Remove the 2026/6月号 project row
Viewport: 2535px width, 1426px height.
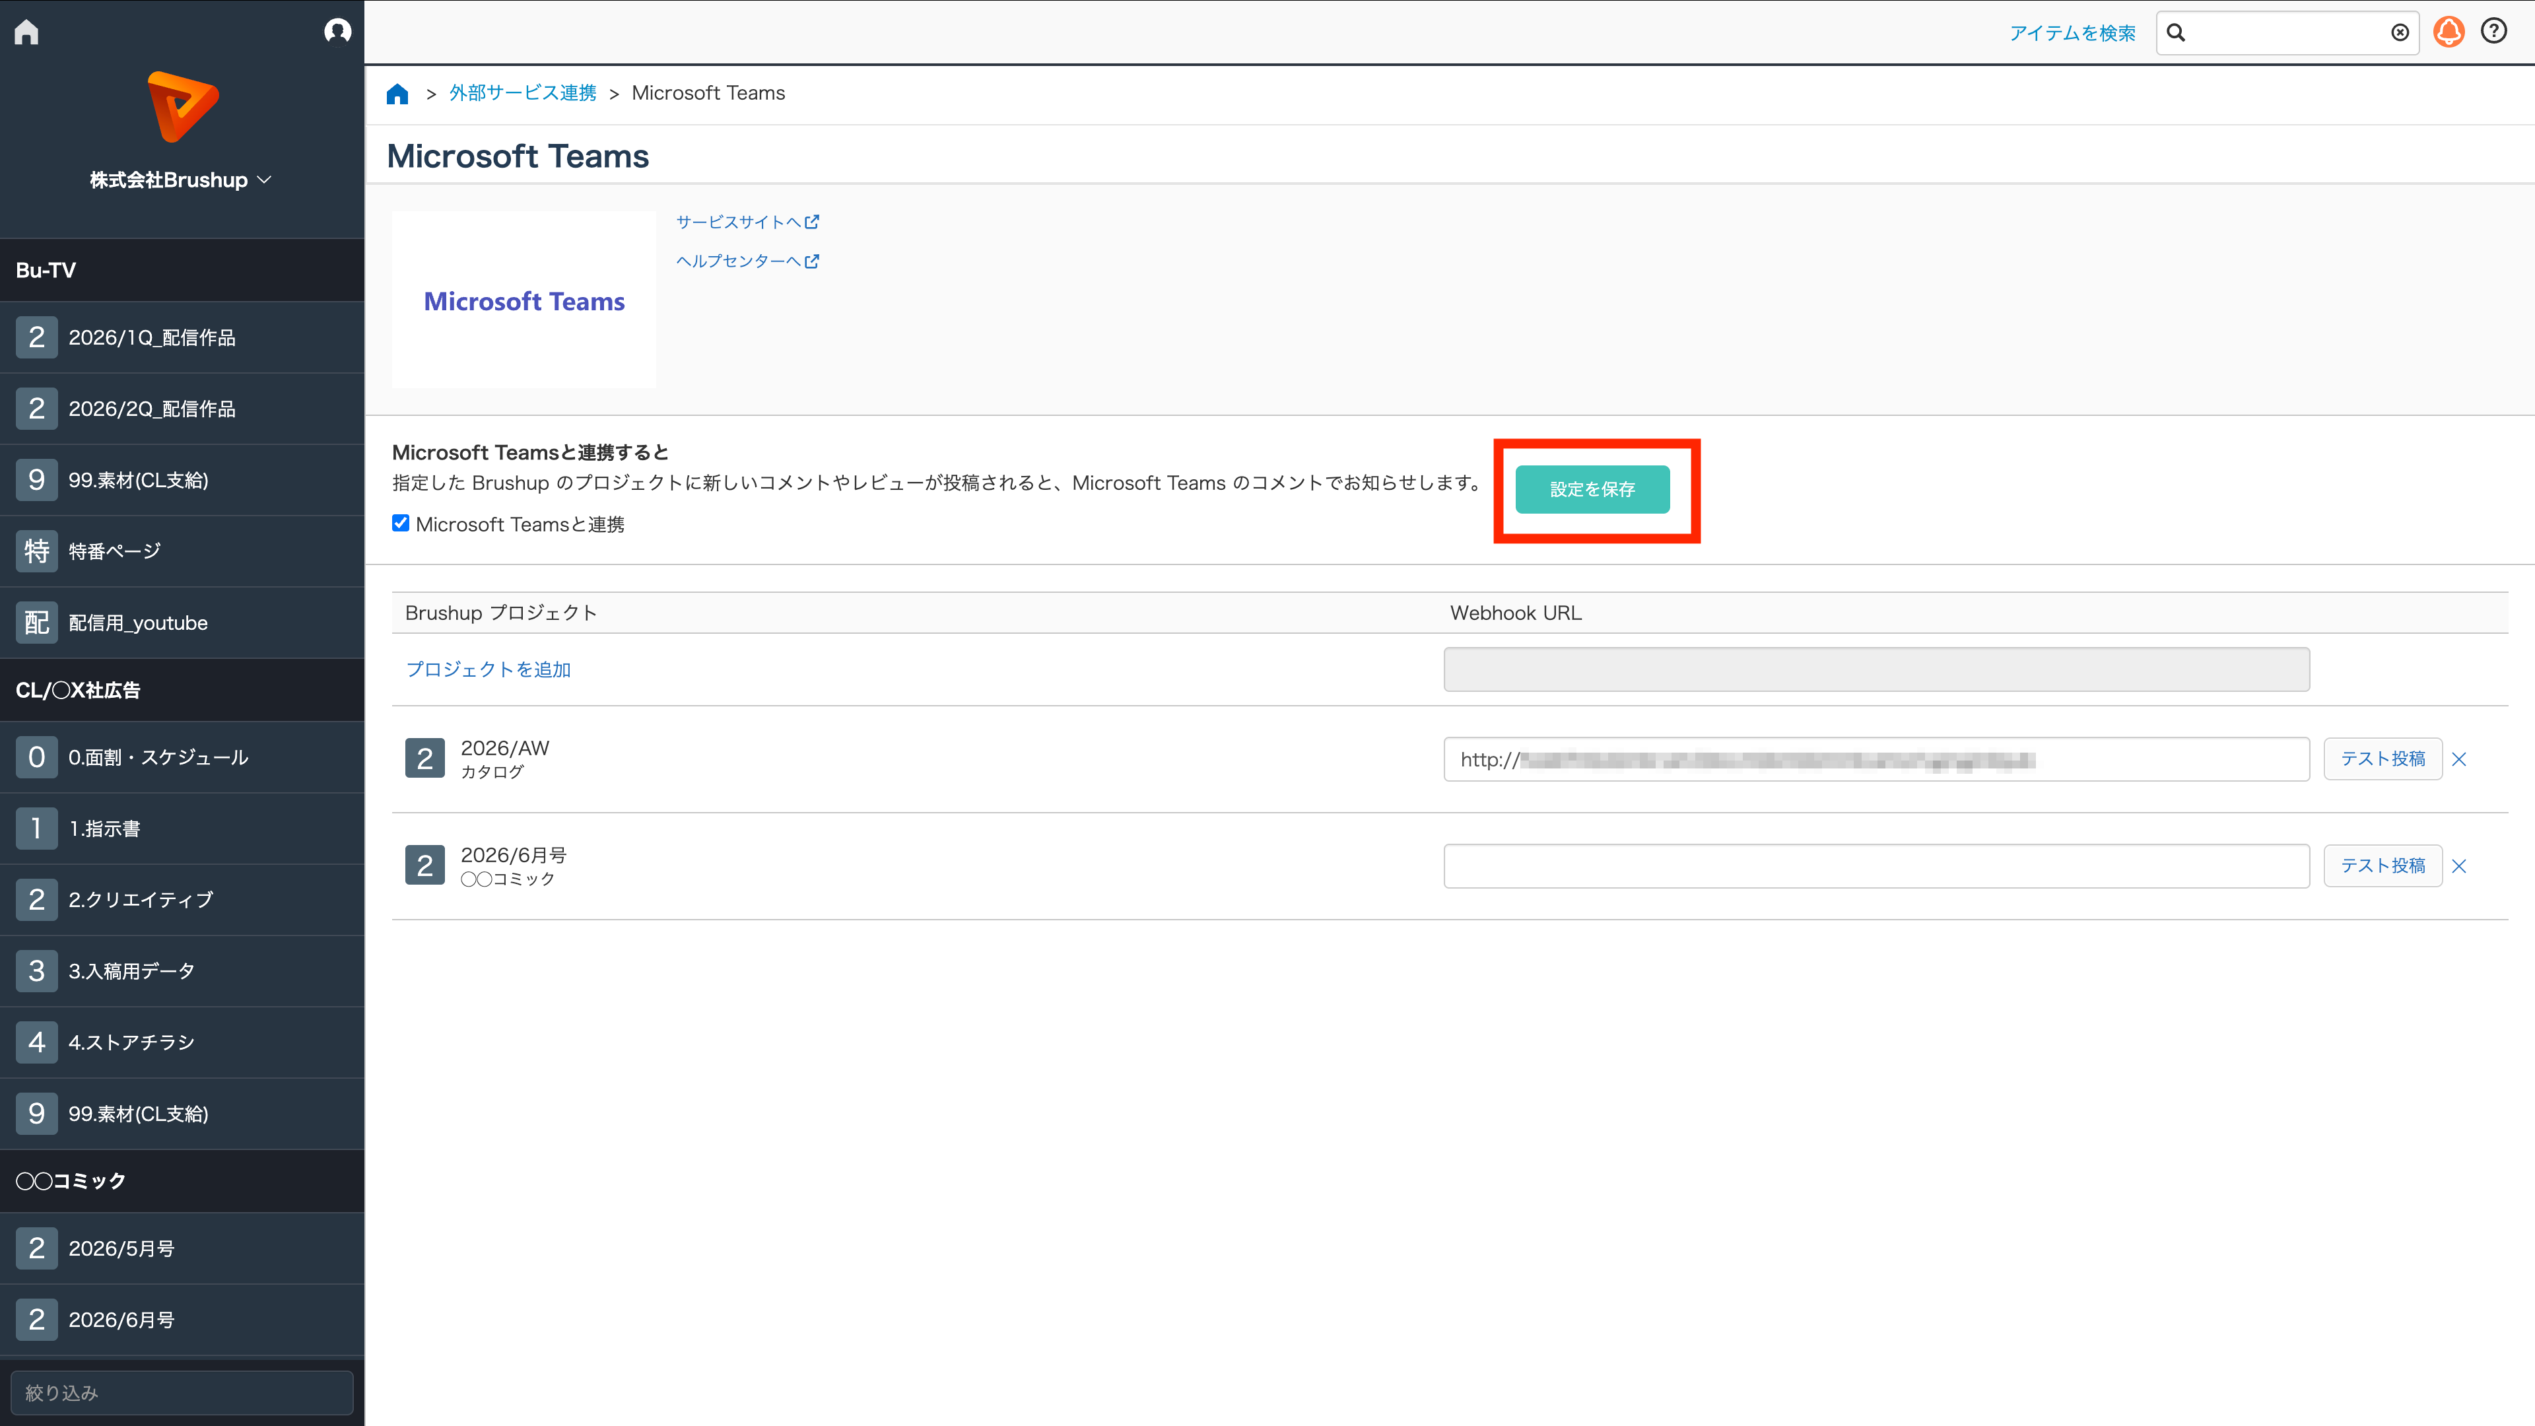coord(2459,866)
